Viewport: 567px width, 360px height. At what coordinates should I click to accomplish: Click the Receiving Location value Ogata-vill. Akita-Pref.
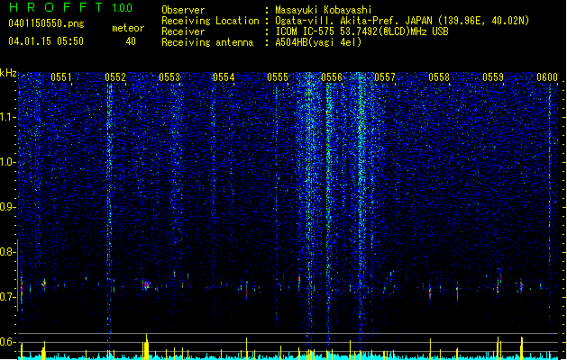click(353, 21)
